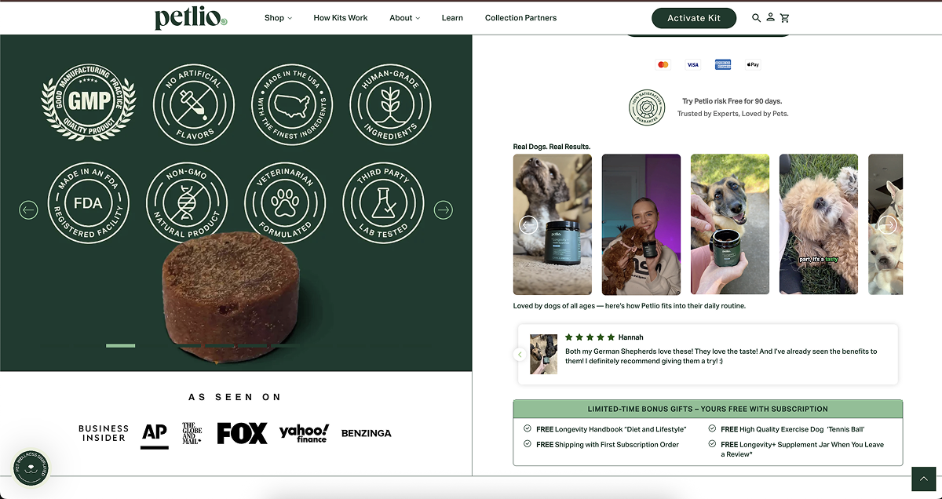The width and height of the screenshot is (942, 499).
Task: Click the Non-GMO Natural Product badge
Action: pos(187,202)
